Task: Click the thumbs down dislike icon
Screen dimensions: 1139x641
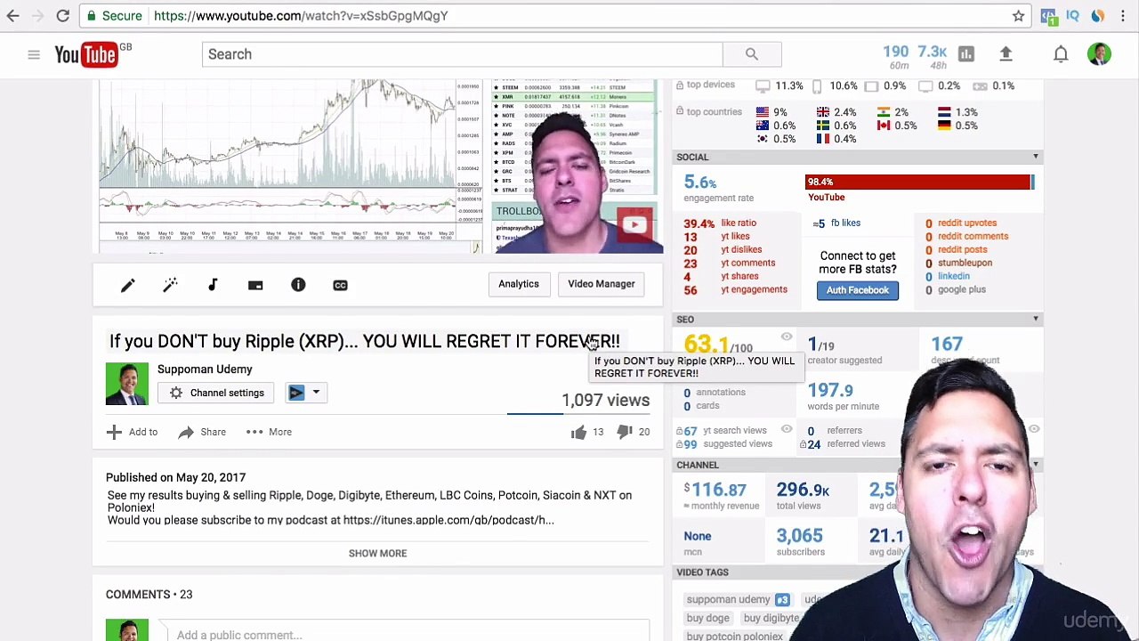Action: point(625,432)
